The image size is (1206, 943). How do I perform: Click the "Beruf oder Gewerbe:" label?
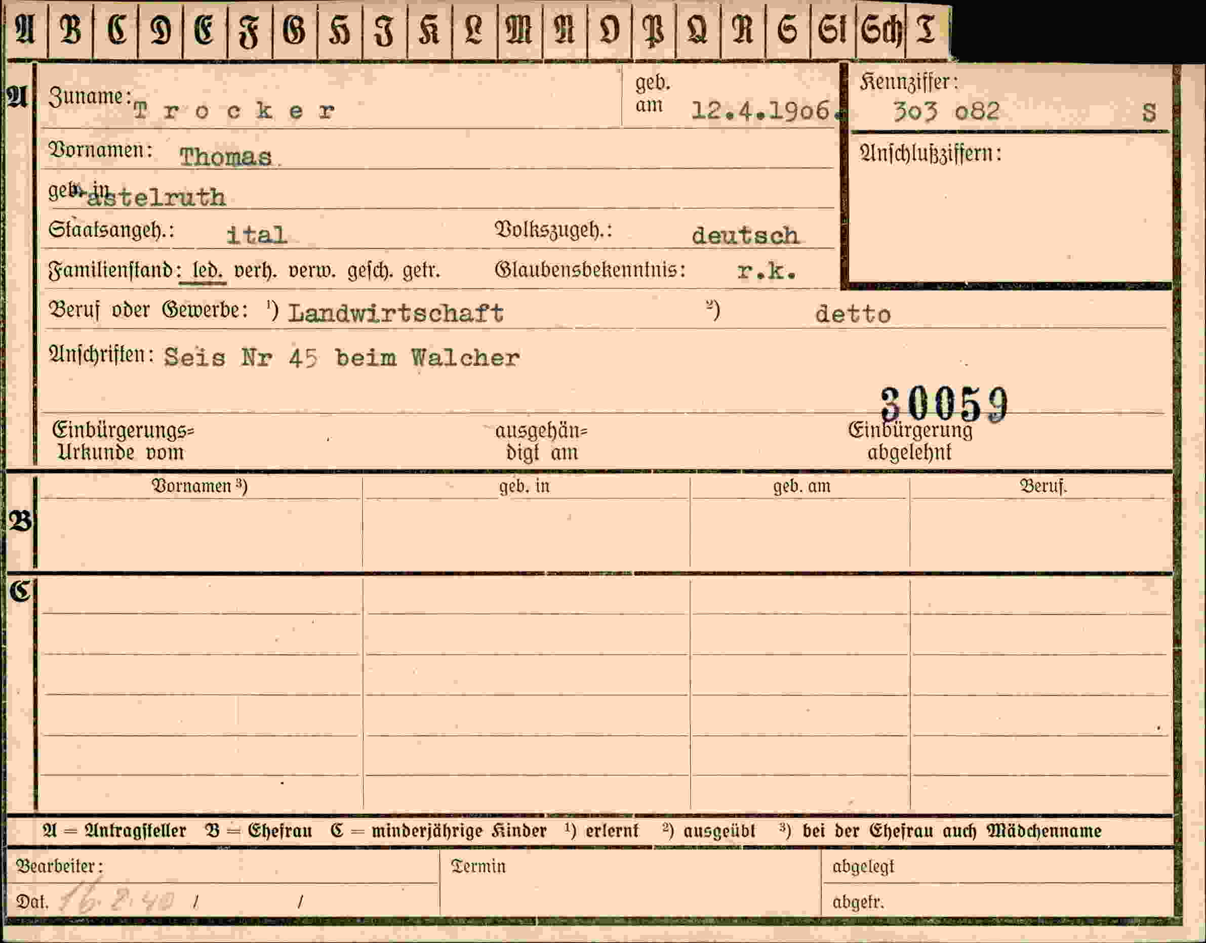pos(148,310)
